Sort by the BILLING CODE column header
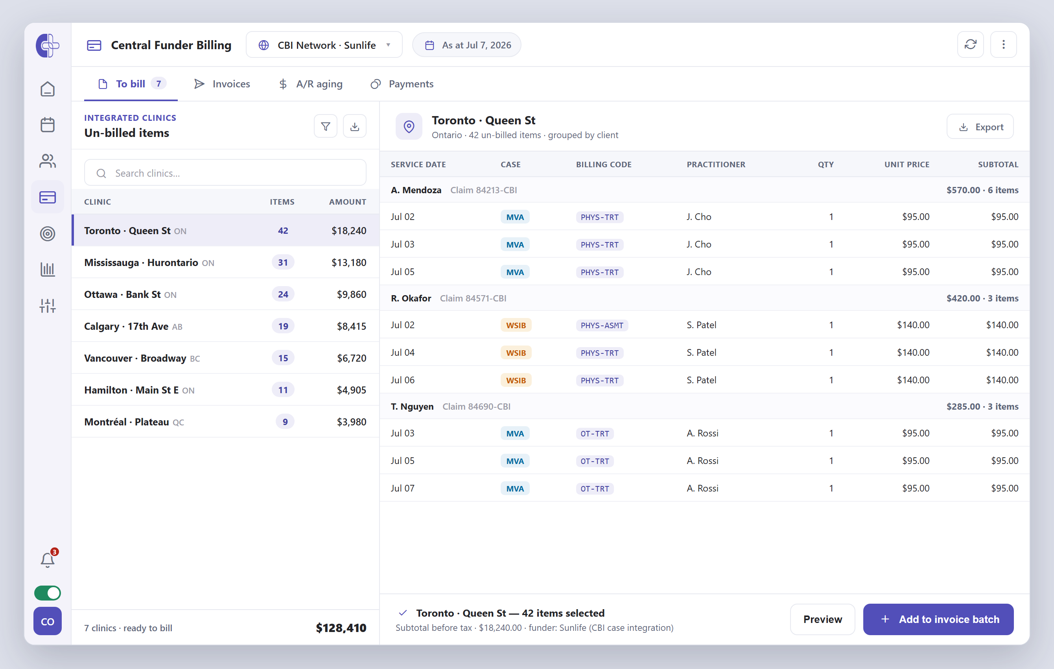 pos(604,165)
